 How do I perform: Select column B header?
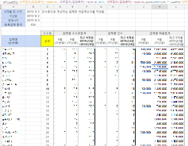(33, 7)
